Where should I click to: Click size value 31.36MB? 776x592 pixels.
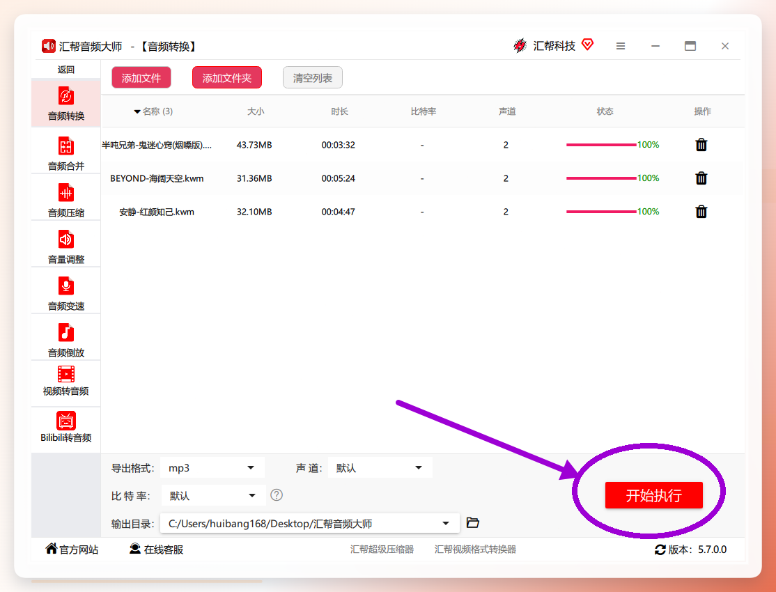point(254,178)
